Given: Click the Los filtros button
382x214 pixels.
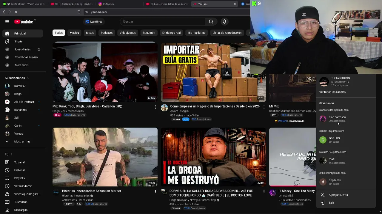Looking at the screenshot, I should pyautogui.click(x=94, y=22).
